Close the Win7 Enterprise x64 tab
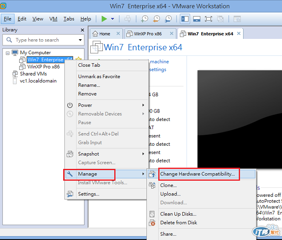 [x=239, y=34]
